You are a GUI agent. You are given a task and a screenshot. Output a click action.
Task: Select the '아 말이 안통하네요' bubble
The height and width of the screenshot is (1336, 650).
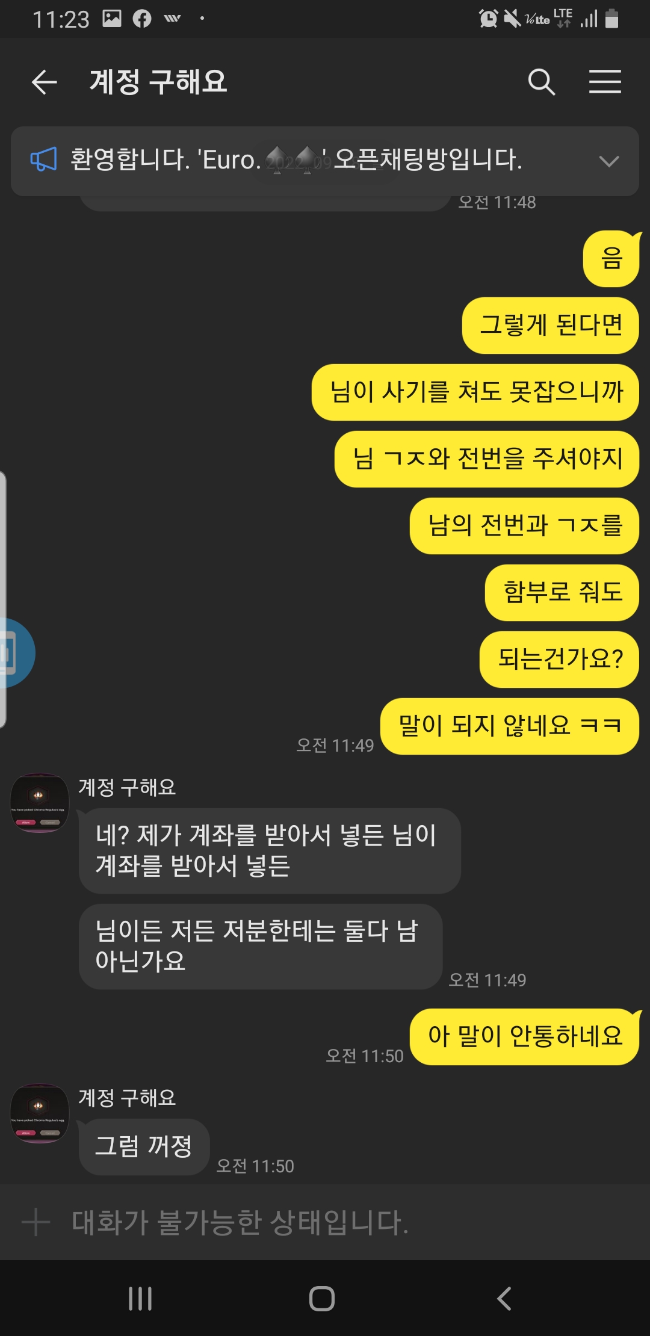pyautogui.click(x=524, y=1037)
